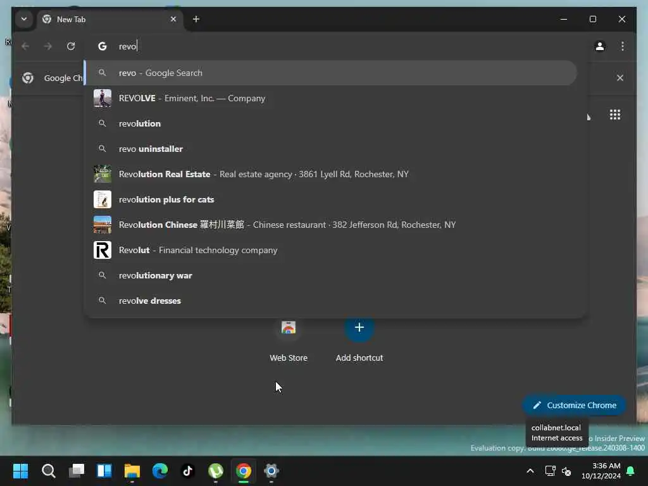Click the Google G icon in the address bar
This screenshot has width=648, height=486.
[x=102, y=46]
